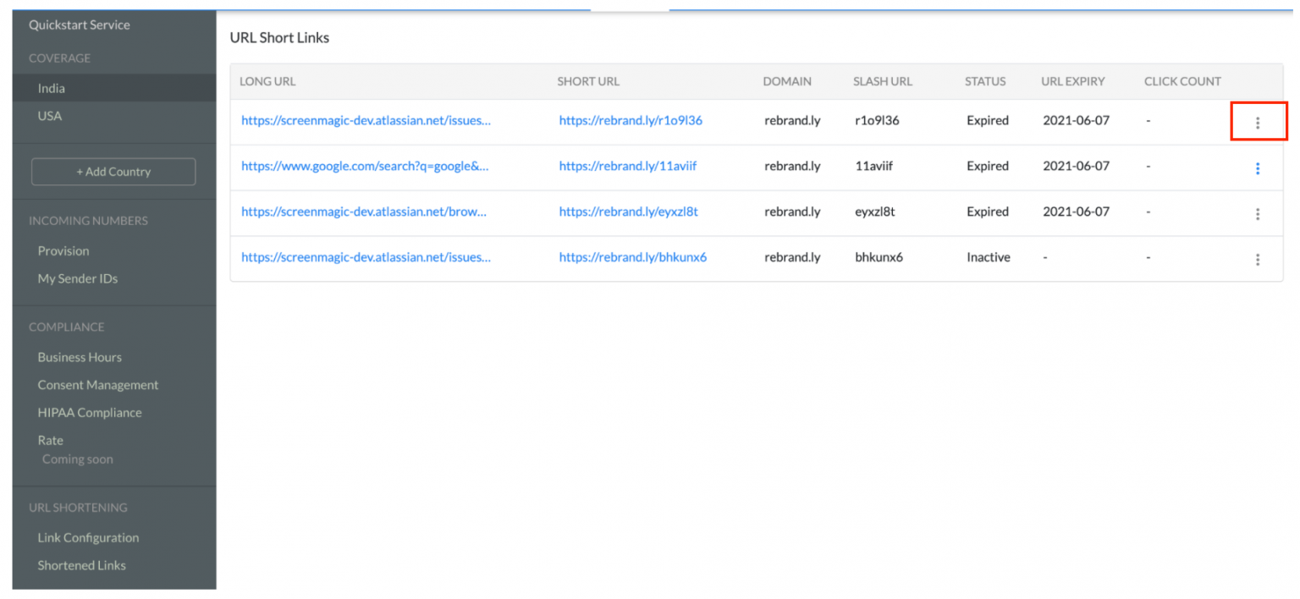Open actions menu for the eyxzl8t link
Image resolution: width=1300 pixels, height=599 pixels.
(x=1258, y=213)
